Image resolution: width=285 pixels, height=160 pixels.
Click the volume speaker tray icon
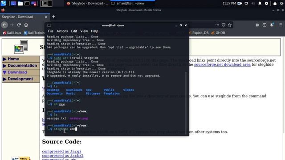click(253, 3)
